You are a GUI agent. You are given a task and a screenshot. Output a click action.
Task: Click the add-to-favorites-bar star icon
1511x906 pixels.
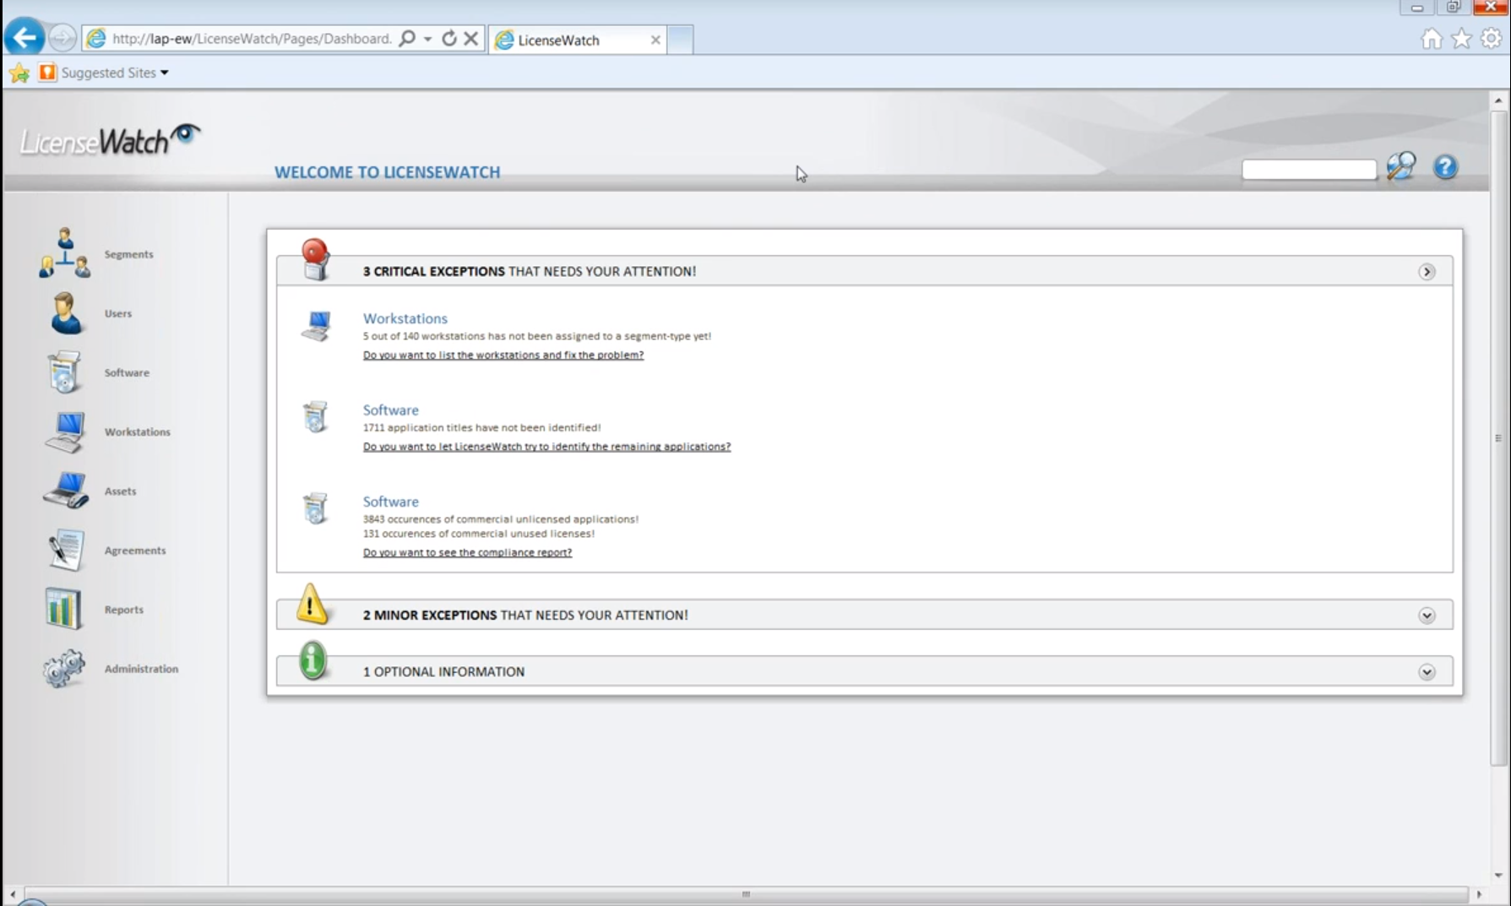pos(19,73)
